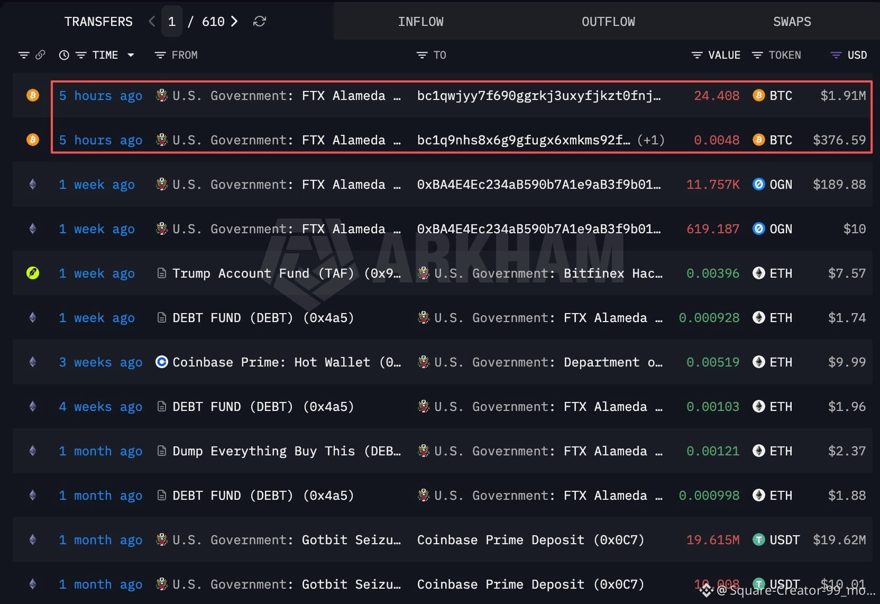Open address bc1q9nhs8x6g9gfugx6xmkms92f…

click(x=524, y=140)
